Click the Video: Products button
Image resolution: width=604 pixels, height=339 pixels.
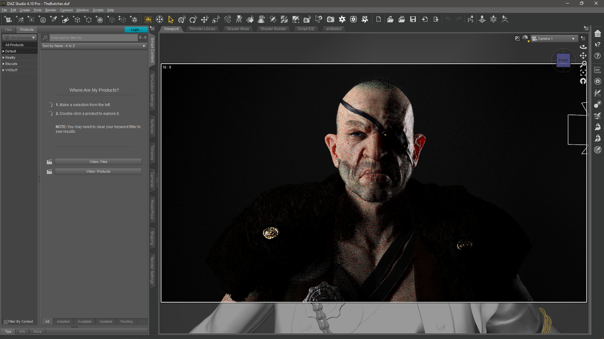98,171
